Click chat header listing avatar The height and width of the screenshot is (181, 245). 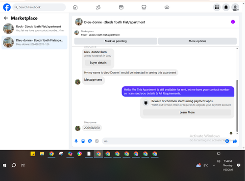[79, 22]
